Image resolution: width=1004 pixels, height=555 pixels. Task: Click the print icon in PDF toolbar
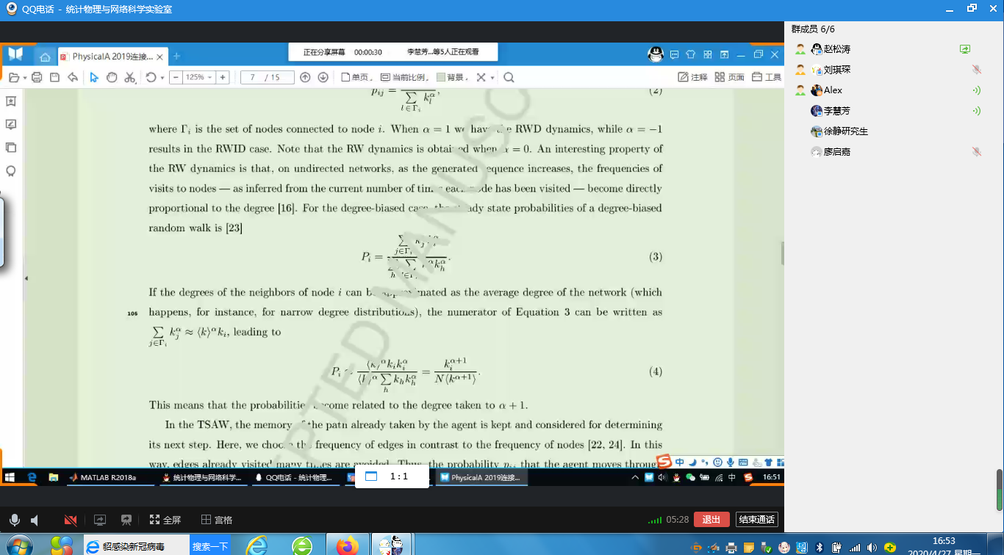coord(36,77)
